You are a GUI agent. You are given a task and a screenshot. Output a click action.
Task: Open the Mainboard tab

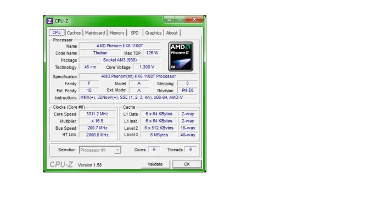click(95, 33)
